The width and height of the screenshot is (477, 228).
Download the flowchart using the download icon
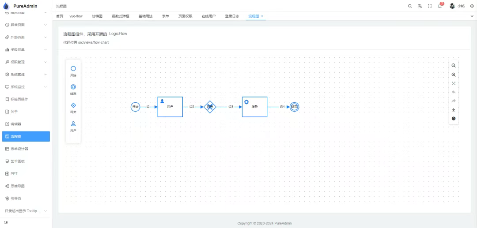click(x=454, y=110)
